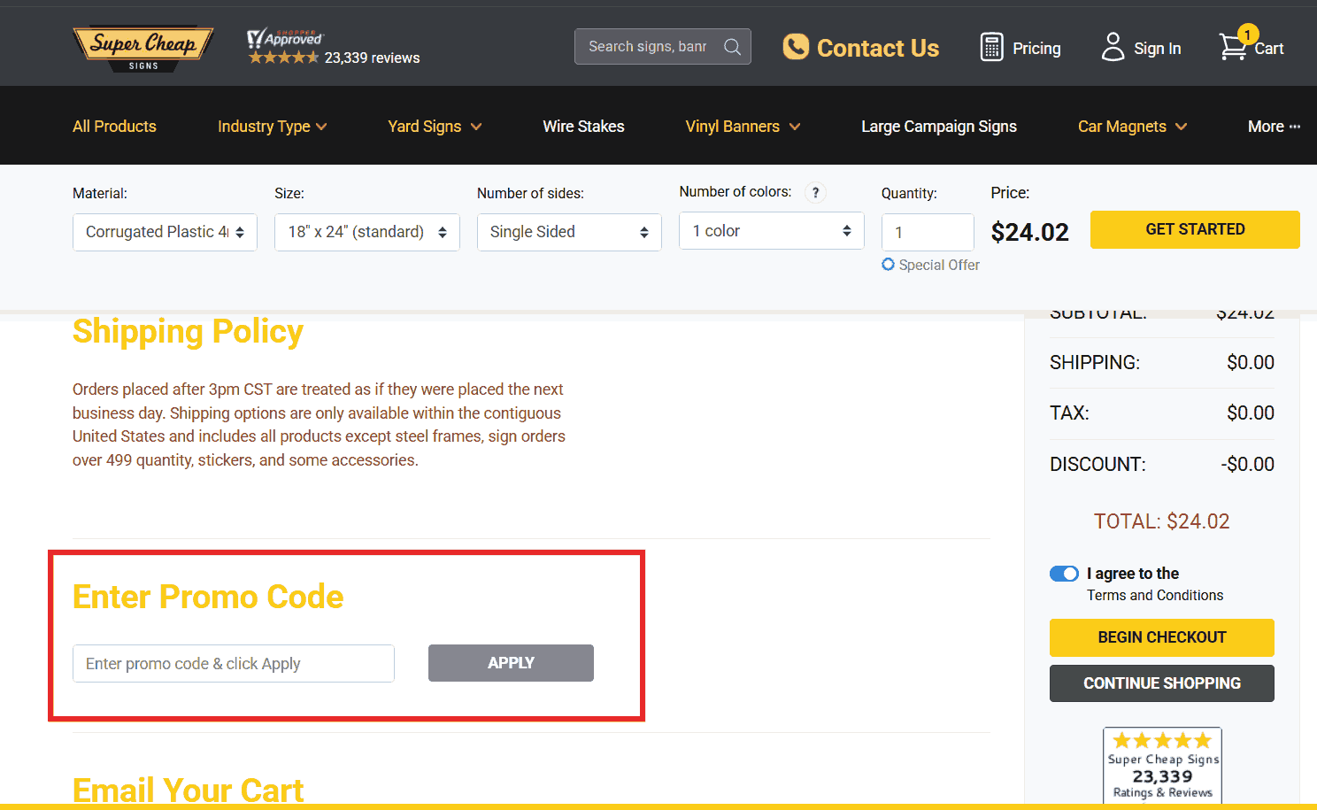
Task: Click the Sign In user icon
Action: (1113, 48)
